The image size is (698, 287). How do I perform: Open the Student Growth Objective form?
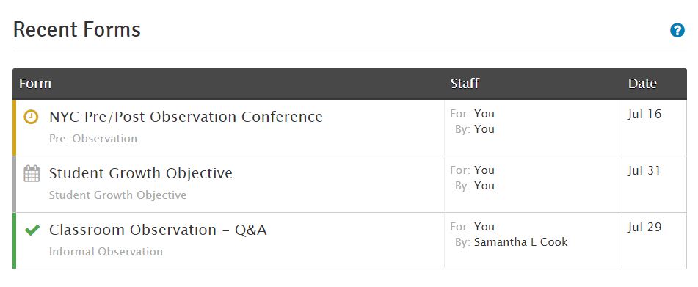point(141,173)
